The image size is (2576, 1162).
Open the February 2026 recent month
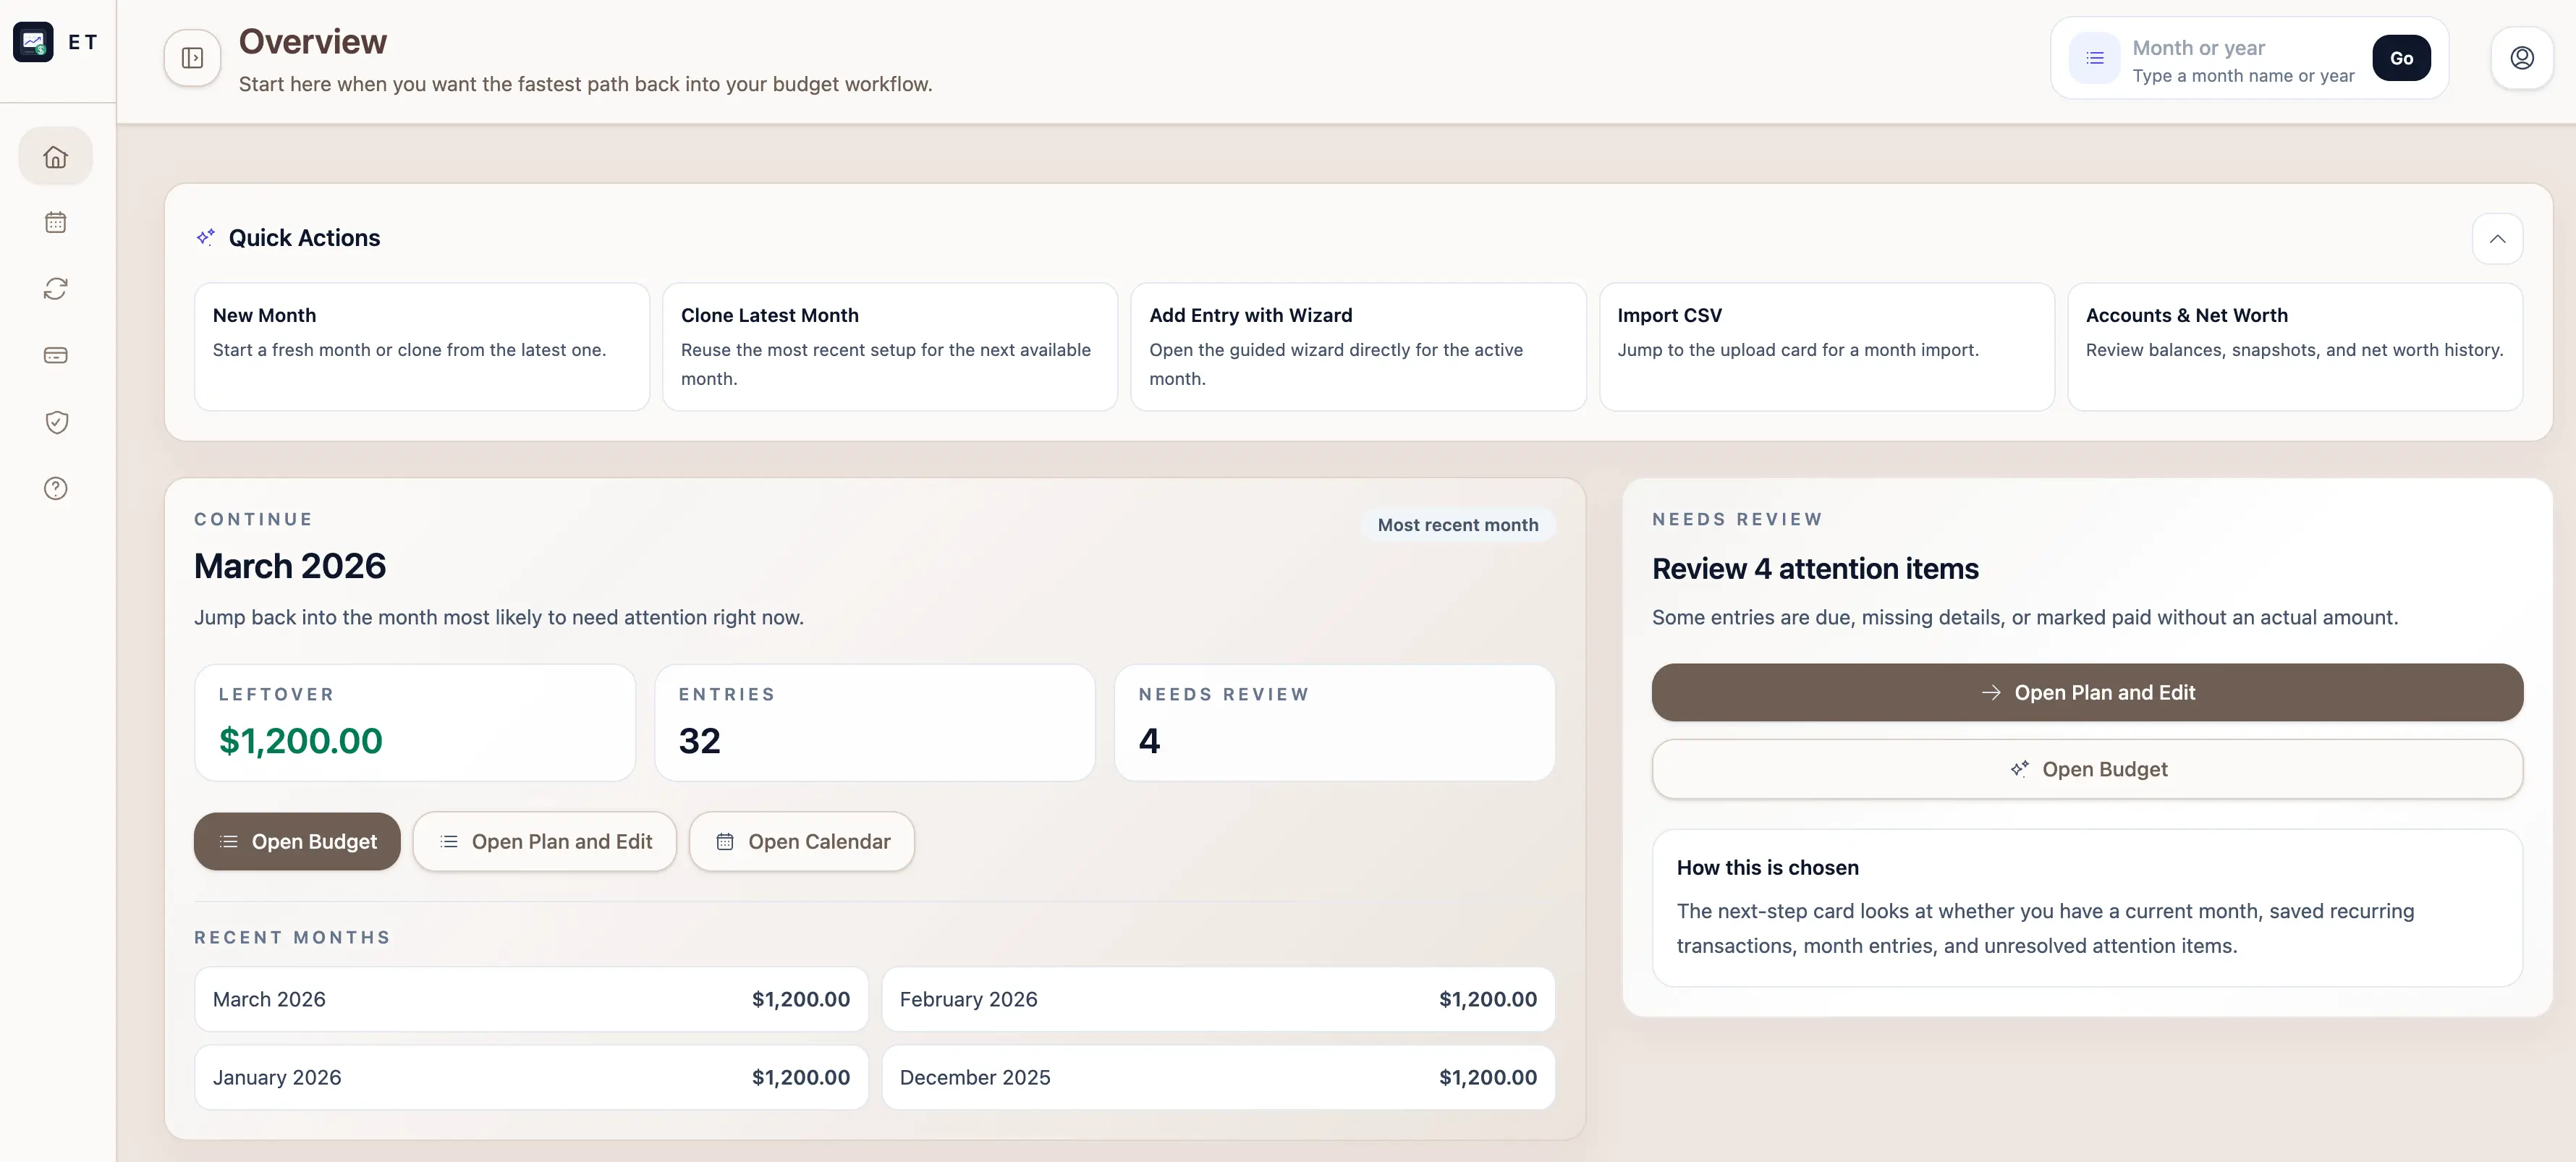(1217, 999)
